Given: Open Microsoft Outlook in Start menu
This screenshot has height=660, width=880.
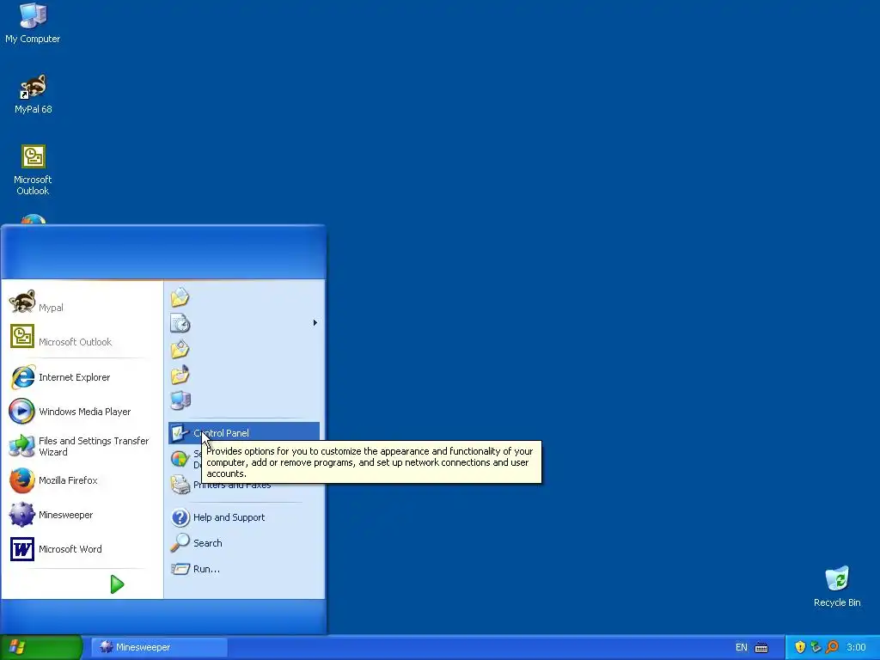Looking at the screenshot, I should tap(82, 337).
